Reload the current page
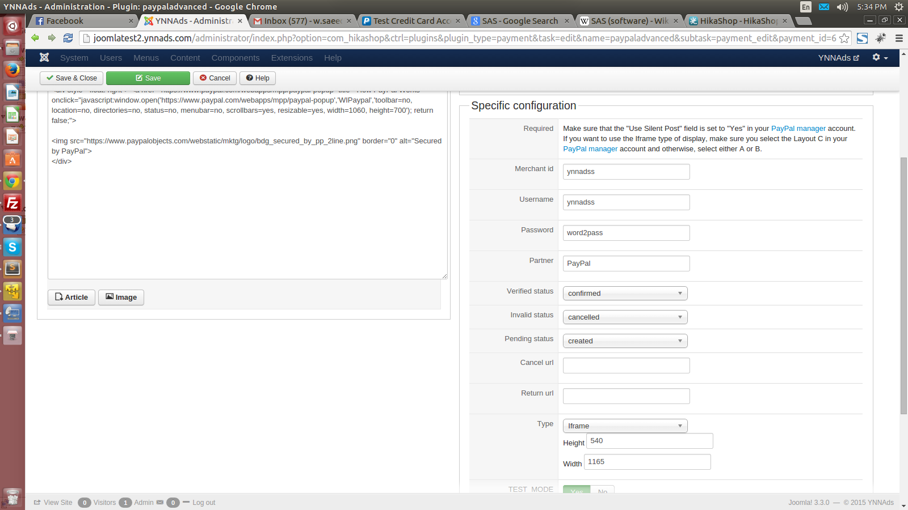This screenshot has width=908, height=510. tap(68, 38)
